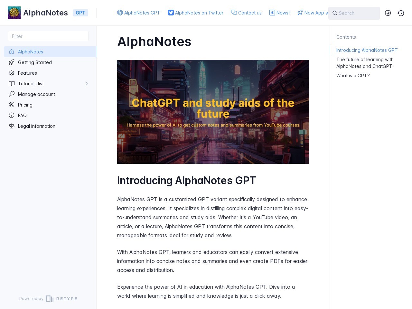Screen dimensions: 412x309
Task: Go to the Pricing page
Action: [x=50, y=105]
